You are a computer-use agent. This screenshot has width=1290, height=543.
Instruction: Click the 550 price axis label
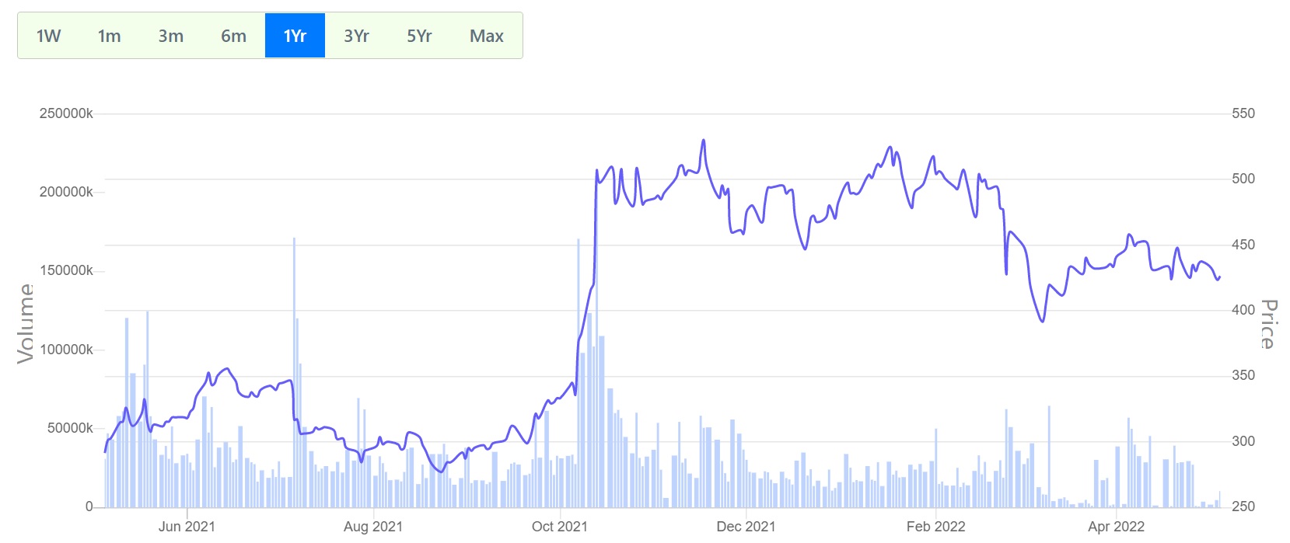(1243, 113)
